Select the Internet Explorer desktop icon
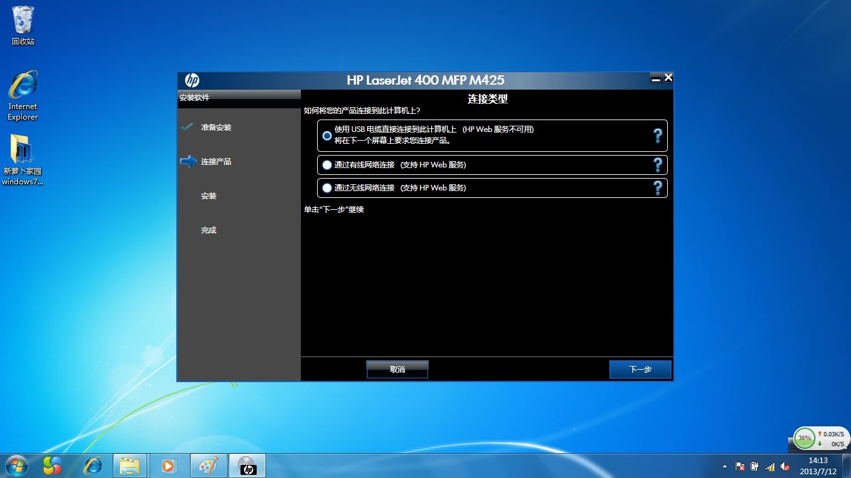This screenshot has height=478, width=851. point(23,95)
